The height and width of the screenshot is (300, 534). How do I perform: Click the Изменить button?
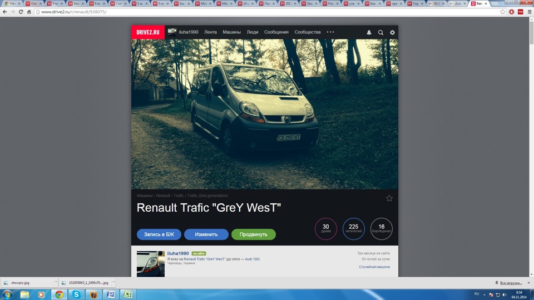click(x=206, y=234)
